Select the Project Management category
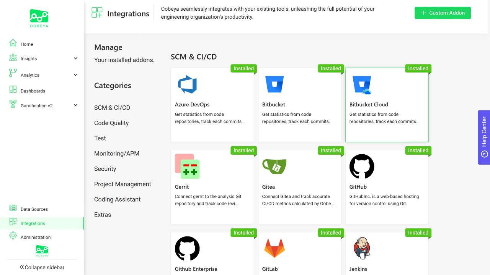The image size is (490, 275). click(122, 184)
